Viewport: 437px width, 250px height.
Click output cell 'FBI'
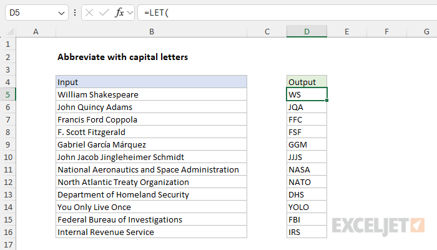coord(307,219)
